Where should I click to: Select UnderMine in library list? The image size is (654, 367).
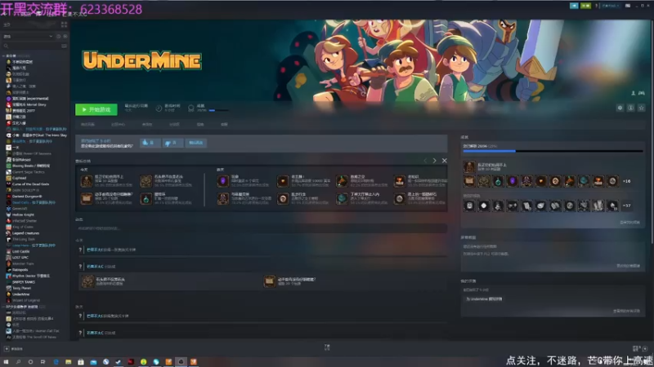tap(21, 294)
